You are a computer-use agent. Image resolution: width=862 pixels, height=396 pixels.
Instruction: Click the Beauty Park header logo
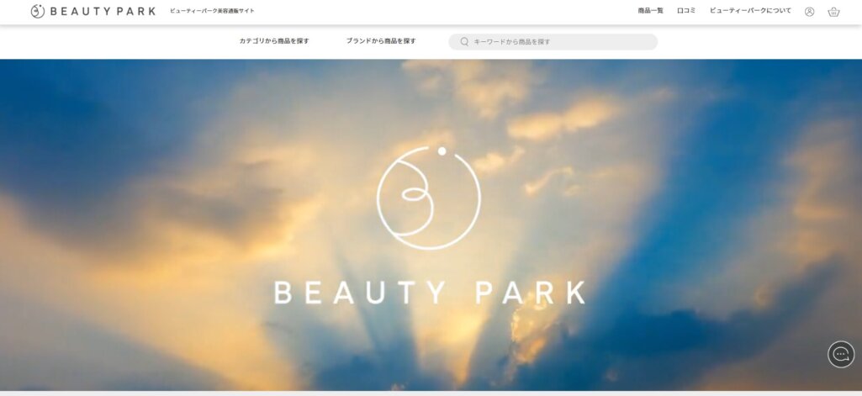93,11
